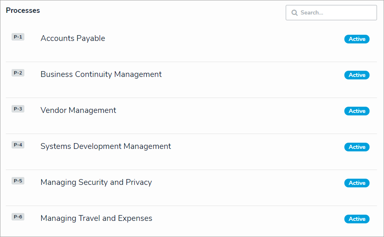Click the P-3 identifier badge

tap(18, 109)
